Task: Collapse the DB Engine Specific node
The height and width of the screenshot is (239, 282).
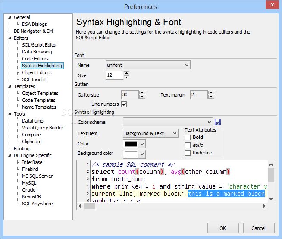Action: (9, 155)
